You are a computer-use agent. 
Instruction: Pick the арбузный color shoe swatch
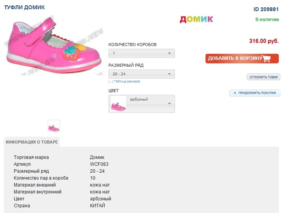pos(118,104)
